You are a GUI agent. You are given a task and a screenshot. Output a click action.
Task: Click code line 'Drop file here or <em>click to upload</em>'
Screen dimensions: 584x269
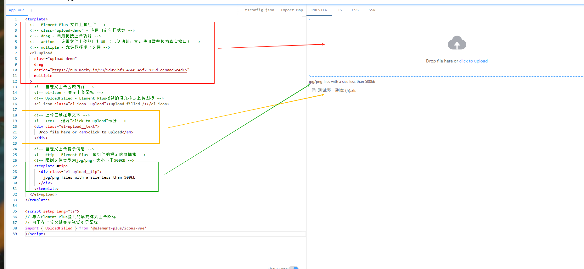coord(86,132)
